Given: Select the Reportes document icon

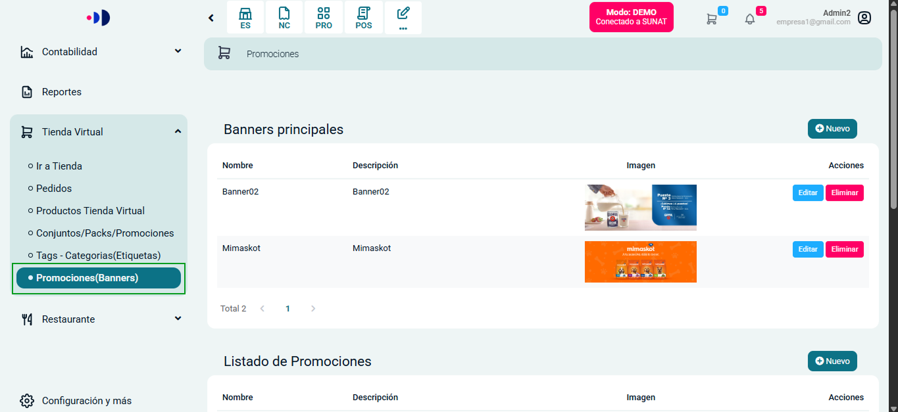Looking at the screenshot, I should [x=26, y=91].
